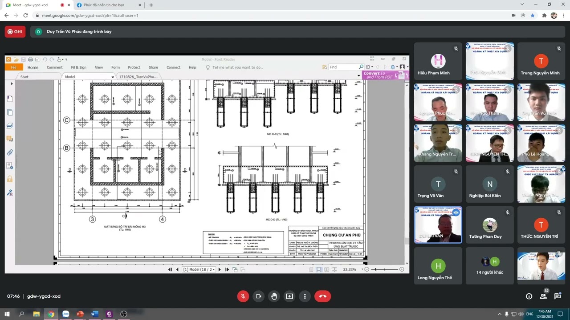Open Foxit File menu
570x320 pixels.
point(14,68)
